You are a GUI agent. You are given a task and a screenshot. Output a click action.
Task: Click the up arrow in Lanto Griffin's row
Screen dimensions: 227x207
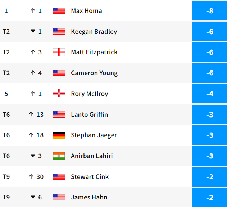click(x=31, y=115)
